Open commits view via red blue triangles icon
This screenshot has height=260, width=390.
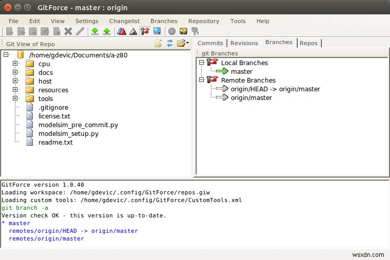tap(122, 31)
